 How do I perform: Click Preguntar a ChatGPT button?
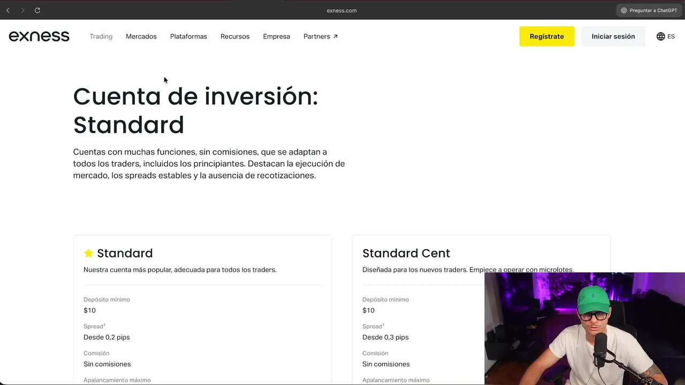tap(649, 10)
